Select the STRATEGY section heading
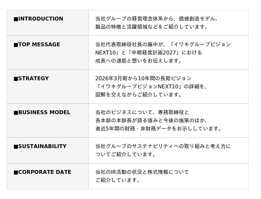 (x=34, y=79)
